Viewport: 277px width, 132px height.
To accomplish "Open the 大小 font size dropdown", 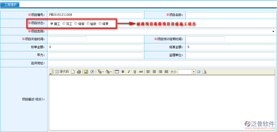I will click(x=194, y=72).
